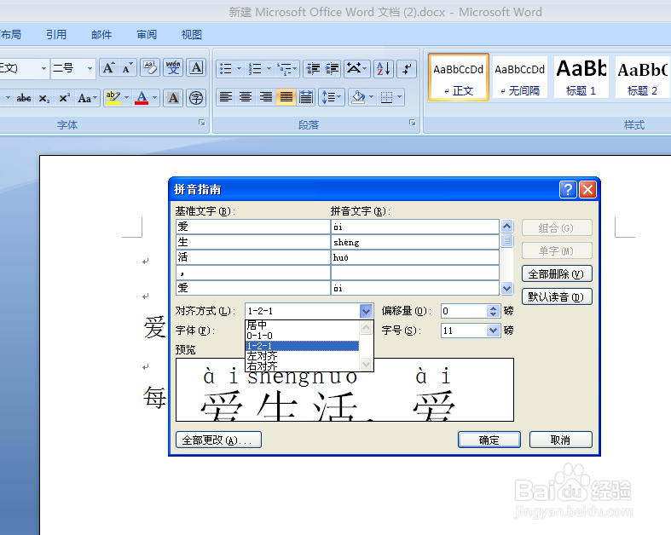This screenshot has width=671, height=535.
Task: Click the Clear Formatting icon
Action: click(150, 68)
